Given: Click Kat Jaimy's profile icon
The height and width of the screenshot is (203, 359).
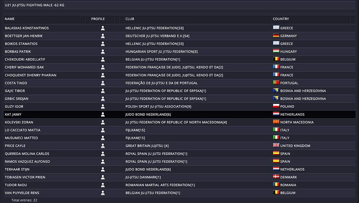Looking at the screenshot, I should [x=103, y=114].
